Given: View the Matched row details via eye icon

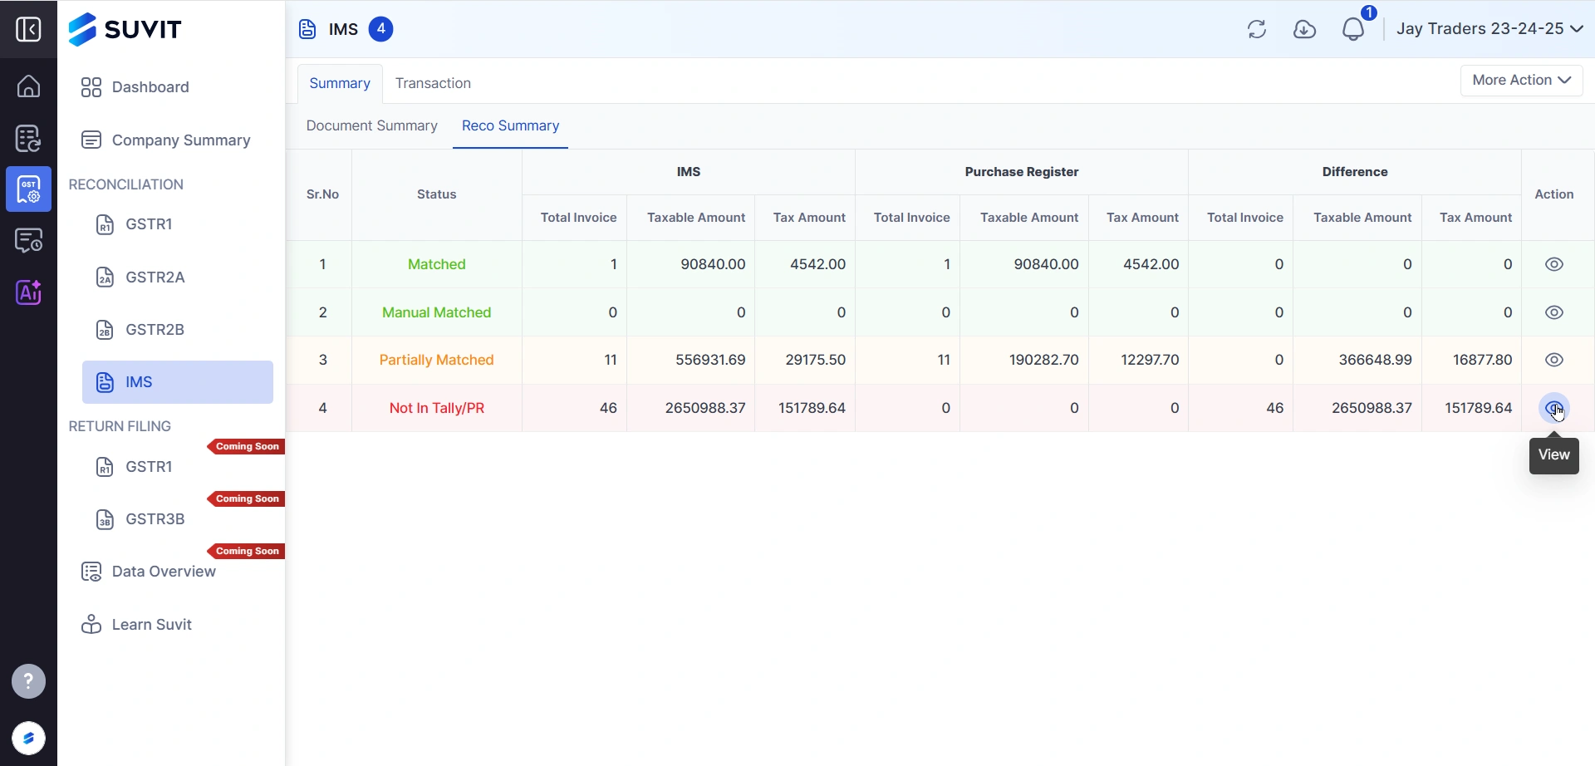Looking at the screenshot, I should pyautogui.click(x=1553, y=264).
